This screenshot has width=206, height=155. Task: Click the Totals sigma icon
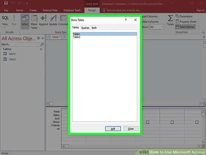pos(170,19)
